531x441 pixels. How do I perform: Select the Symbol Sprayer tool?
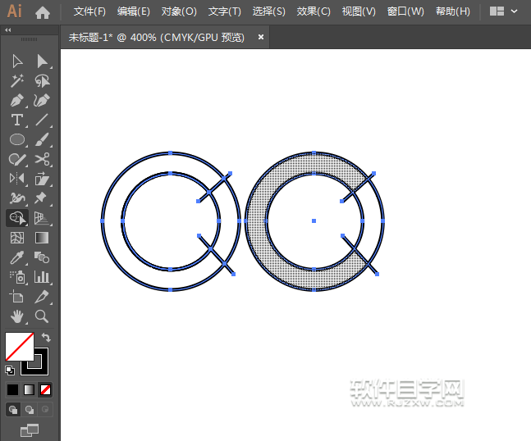[x=17, y=277]
